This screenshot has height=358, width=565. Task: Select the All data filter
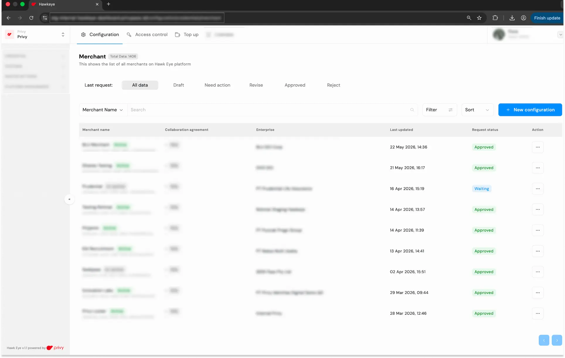140,85
